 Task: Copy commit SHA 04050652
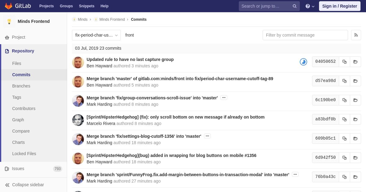(x=344, y=62)
